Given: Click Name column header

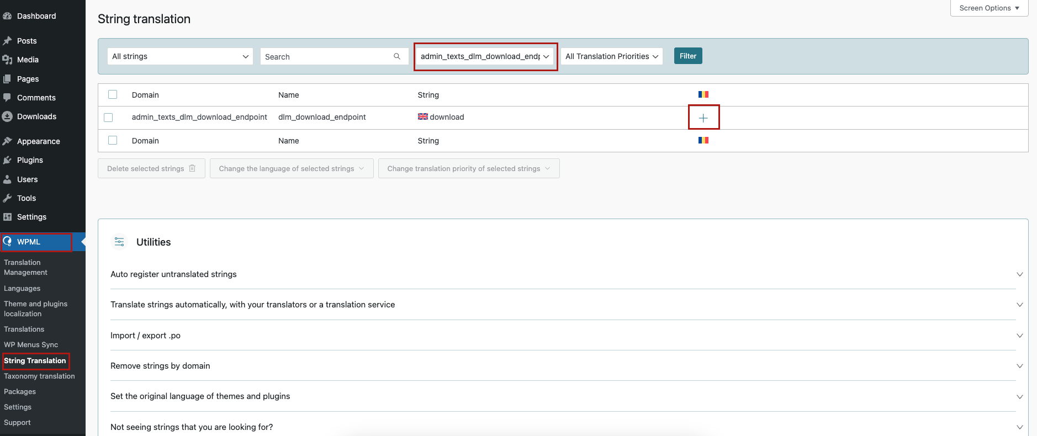Looking at the screenshot, I should 288,95.
